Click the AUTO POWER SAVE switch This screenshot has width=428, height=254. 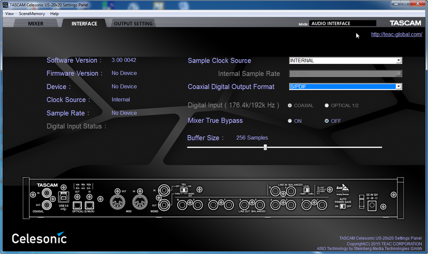(342, 206)
